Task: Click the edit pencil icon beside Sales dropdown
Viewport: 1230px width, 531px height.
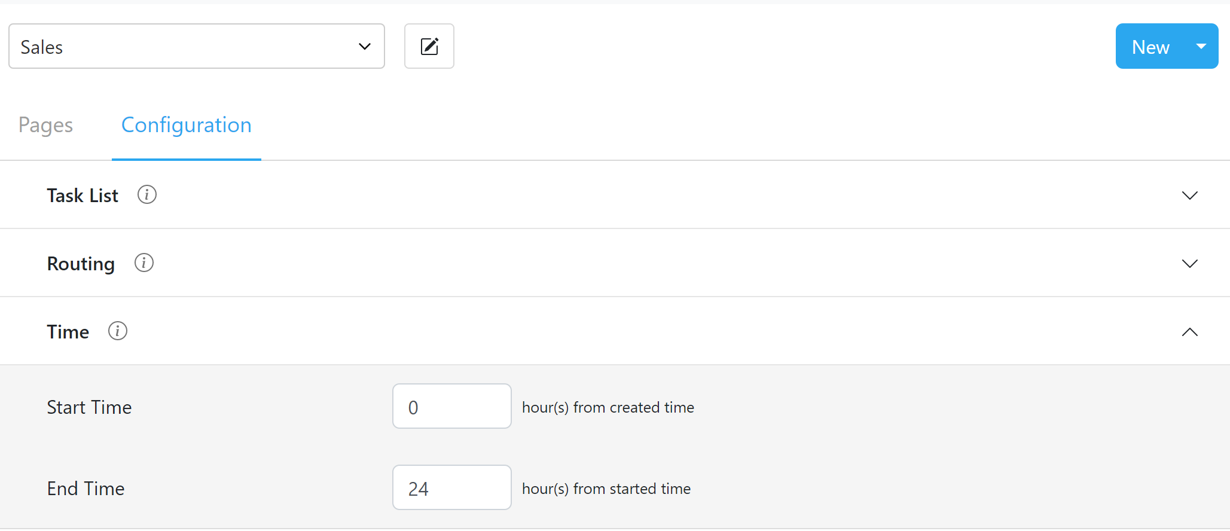Action: click(429, 46)
